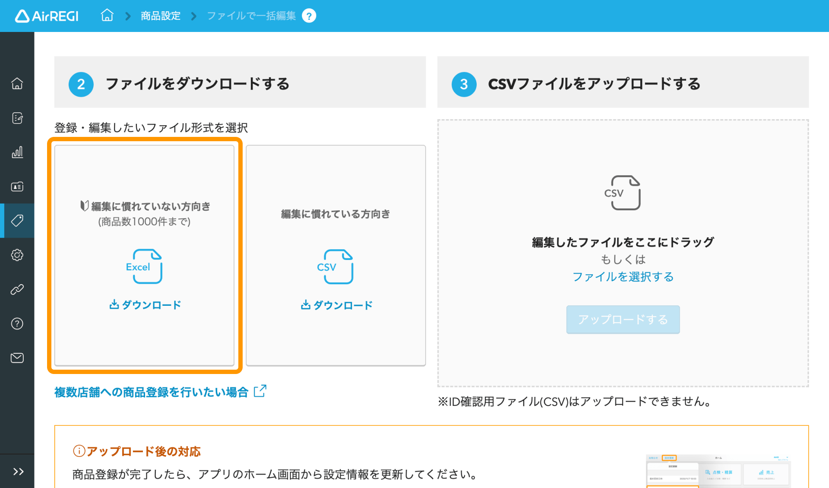Open the Home screen from the sidebar
The width and height of the screenshot is (829, 488).
pos(17,83)
